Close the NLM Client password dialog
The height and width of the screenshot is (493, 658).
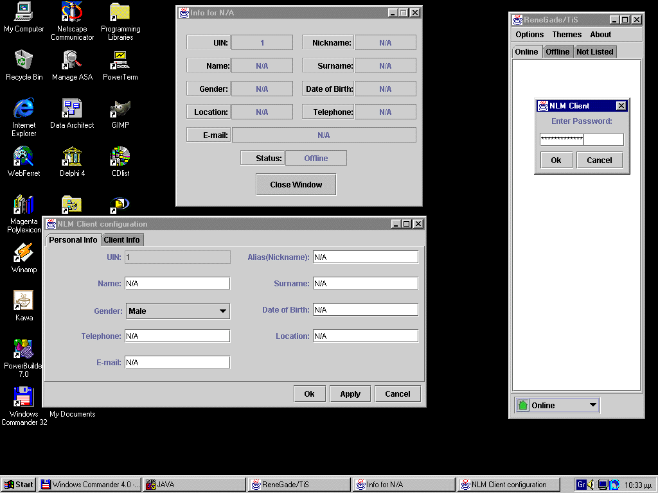tap(621, 106)
